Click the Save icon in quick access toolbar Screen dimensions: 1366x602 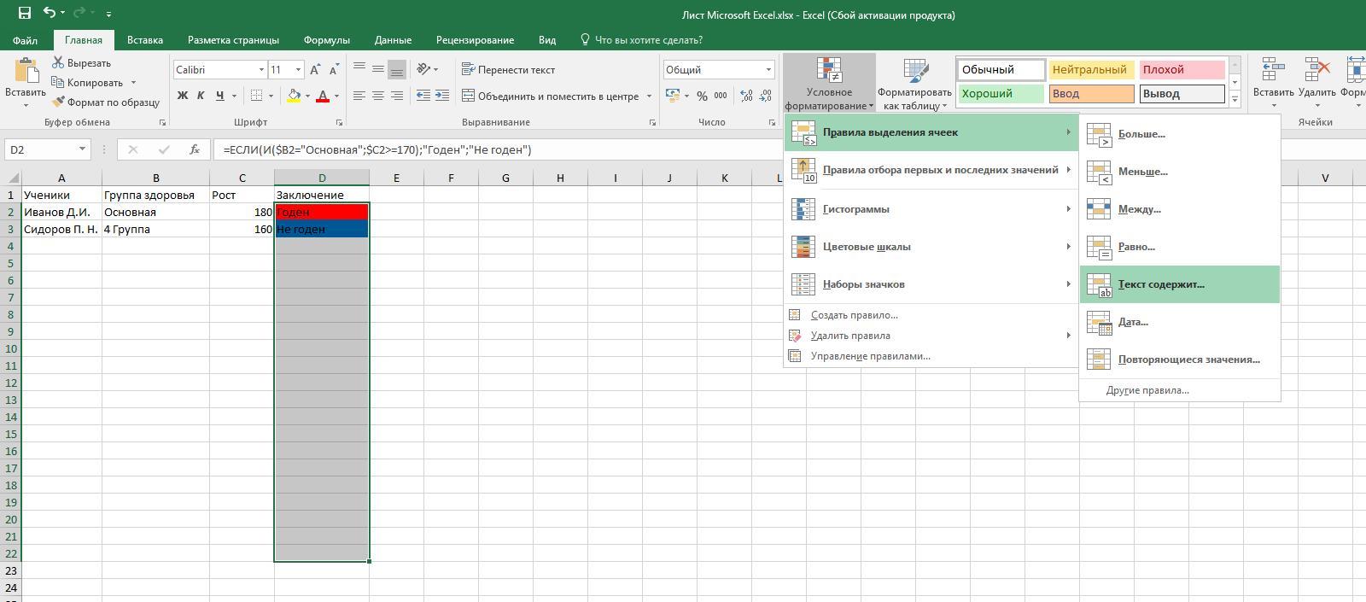click(x=24, y=14)
